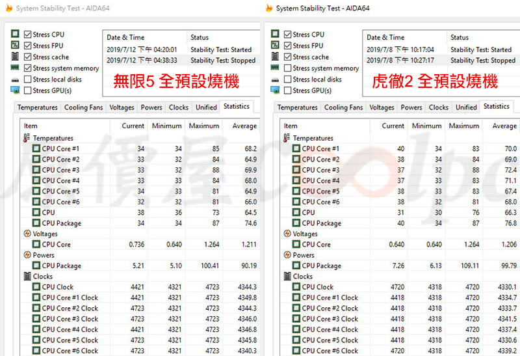The height and width of the screenshot is (356, 520).
Task: Click GPU monitor icon in left window
Action: (15, 90)
